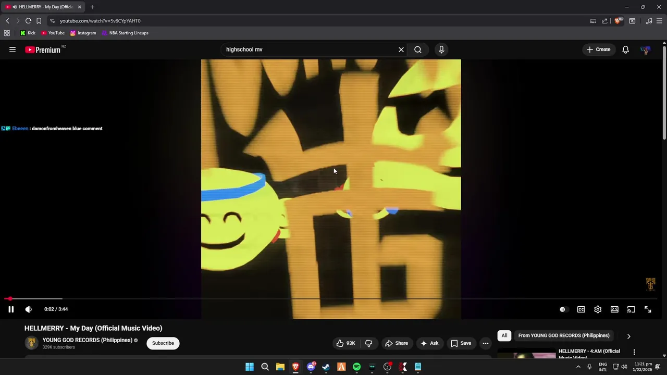Switch to theater mode

[x=614, y=309]
